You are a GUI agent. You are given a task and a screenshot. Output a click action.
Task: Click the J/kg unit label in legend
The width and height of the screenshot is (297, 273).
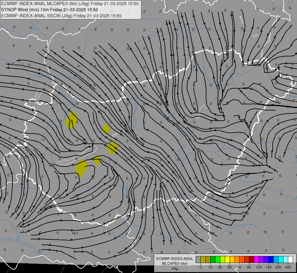(x=175, y=268)
